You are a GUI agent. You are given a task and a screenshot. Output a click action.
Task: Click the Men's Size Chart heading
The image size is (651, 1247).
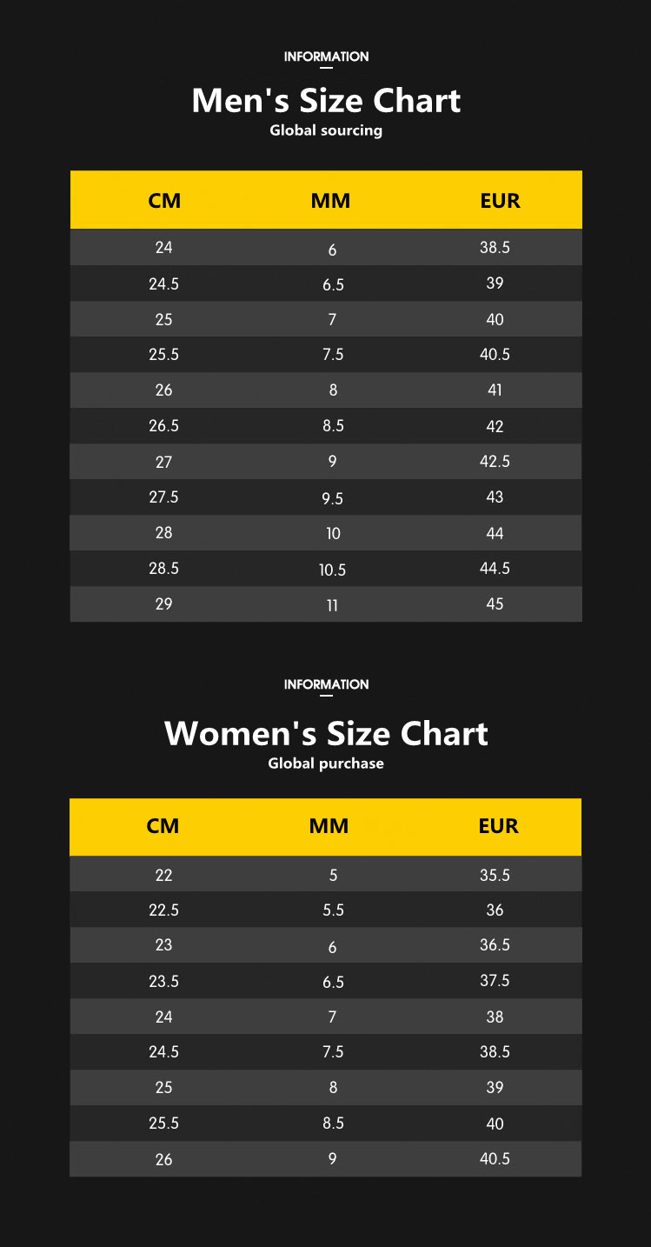pyautogui.click(x=326, y=101)
